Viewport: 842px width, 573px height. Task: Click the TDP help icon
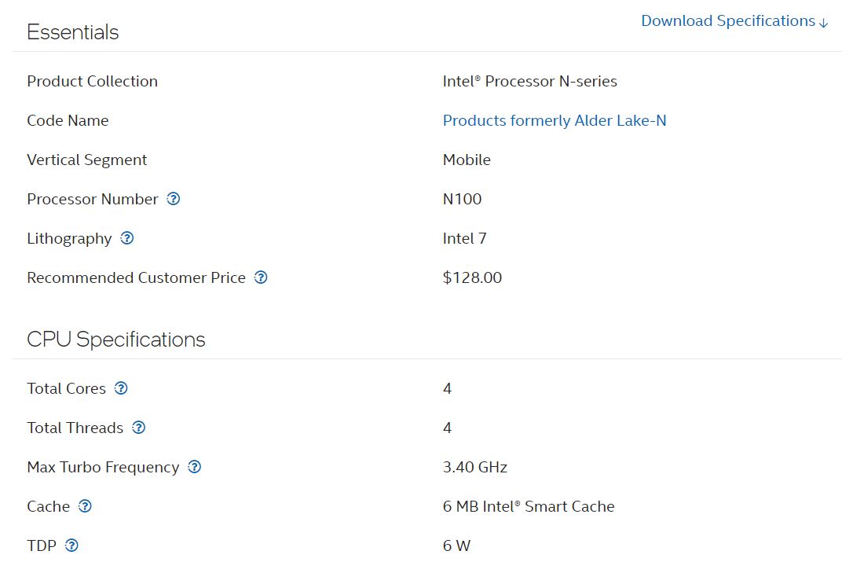click(71, 545)
